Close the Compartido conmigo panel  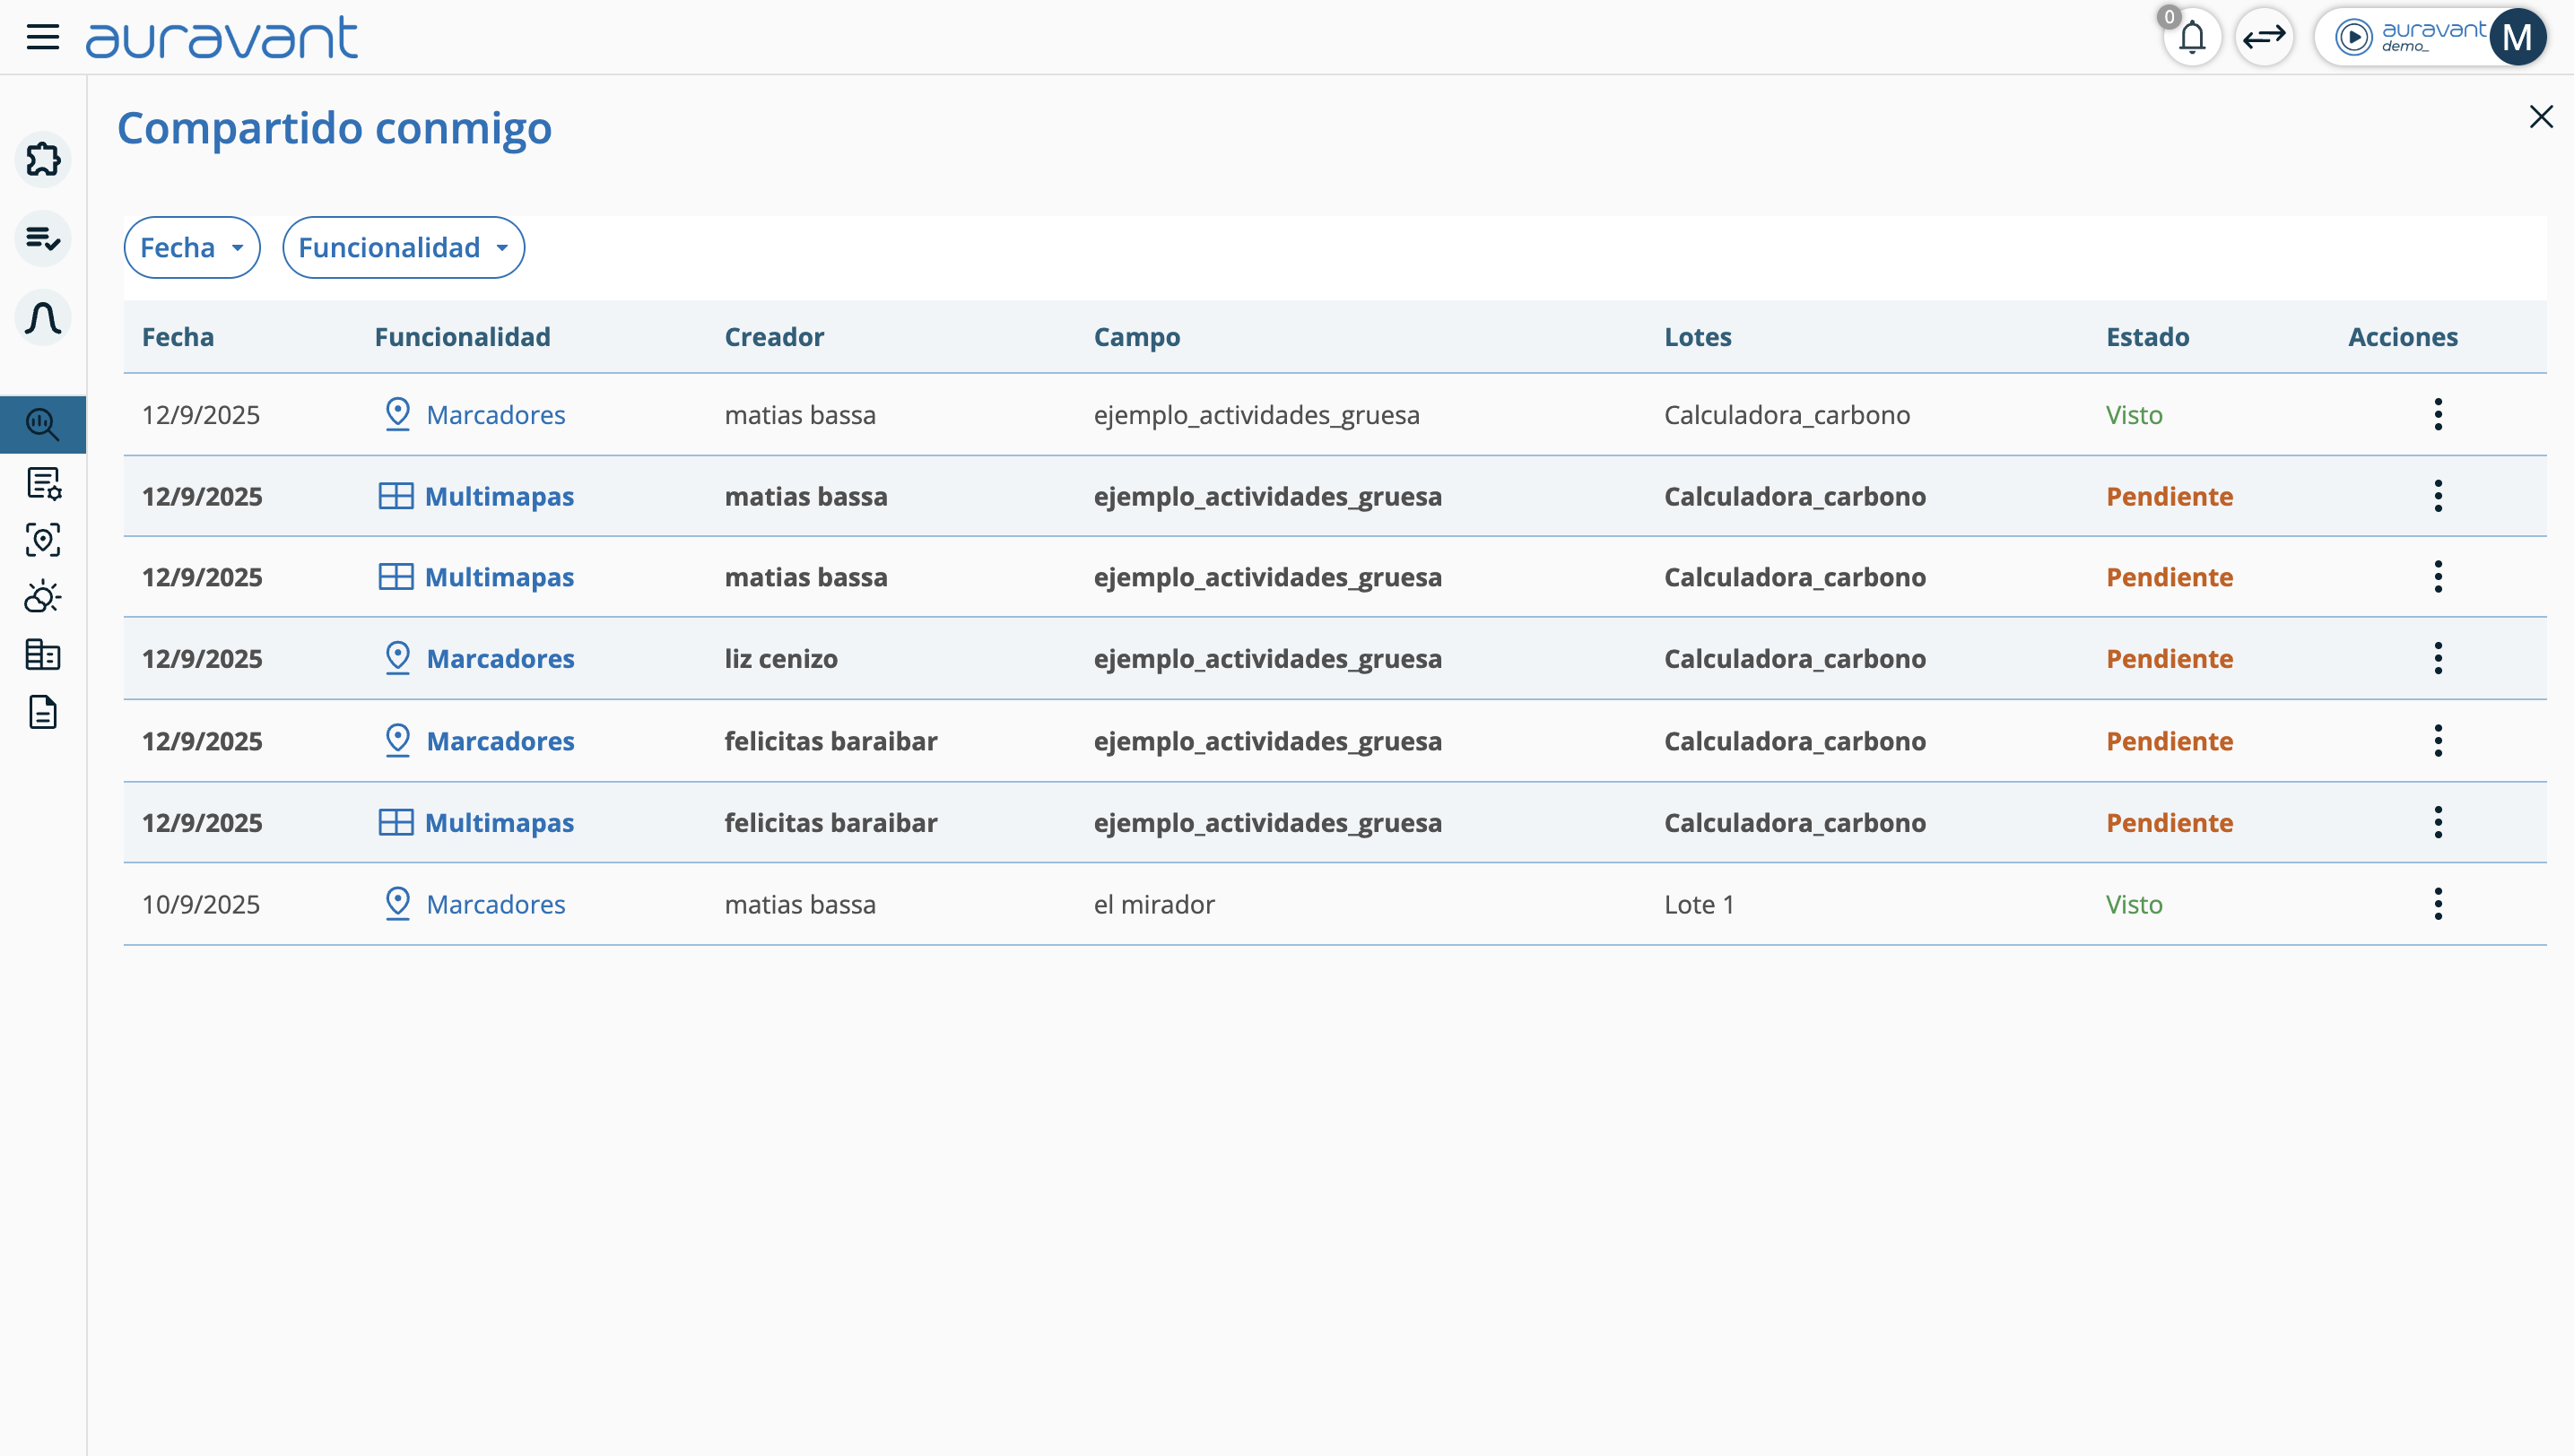(2540, 117)
